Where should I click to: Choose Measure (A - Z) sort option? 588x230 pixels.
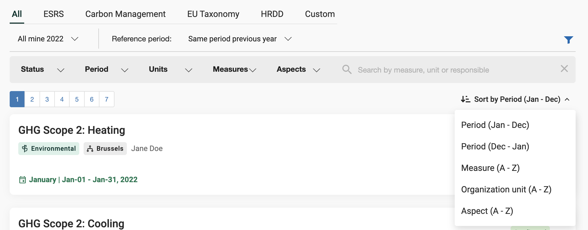[x=490, y=168]
